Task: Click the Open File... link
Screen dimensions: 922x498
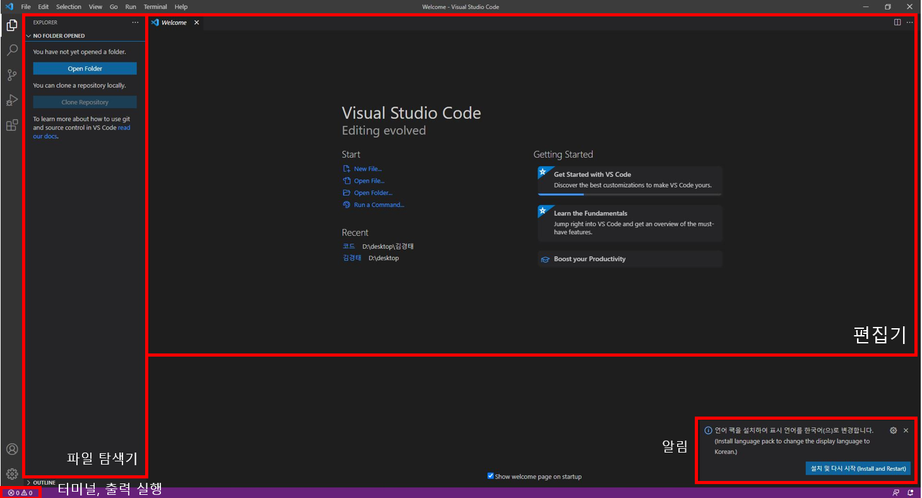Action: (369, 181)
